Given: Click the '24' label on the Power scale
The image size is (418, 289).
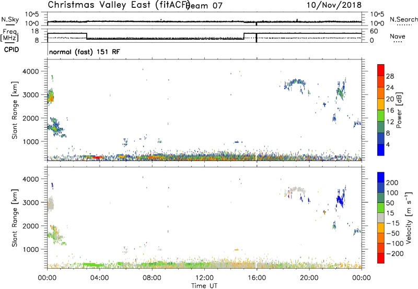Looking at the screenshot, I should 390,88.
